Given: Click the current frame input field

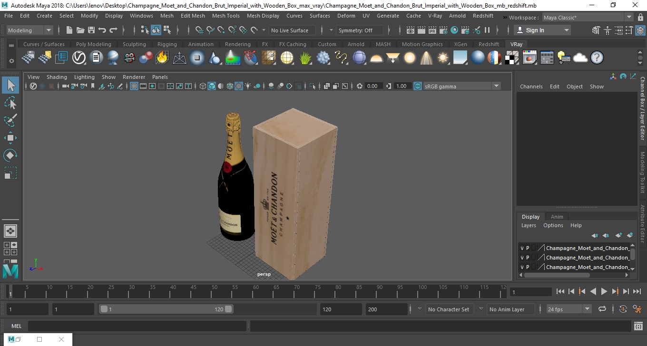Looking at the screenshot, I should (530, 292).
